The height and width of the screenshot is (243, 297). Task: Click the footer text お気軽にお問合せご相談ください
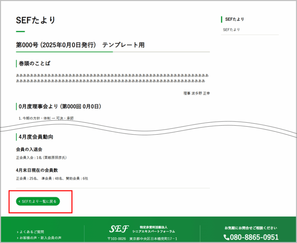click(251, 228)
